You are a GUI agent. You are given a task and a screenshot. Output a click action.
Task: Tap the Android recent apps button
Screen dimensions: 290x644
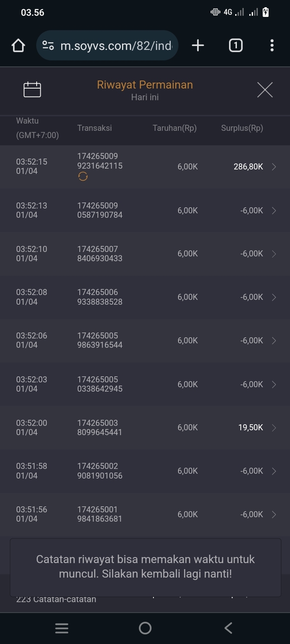pyautogui.click(x=62, y=628)
